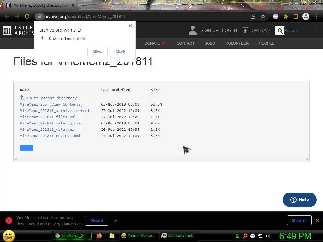Open VineMemz_201811_meta.sqlite link
323x242 pixels.
[50, 123]
